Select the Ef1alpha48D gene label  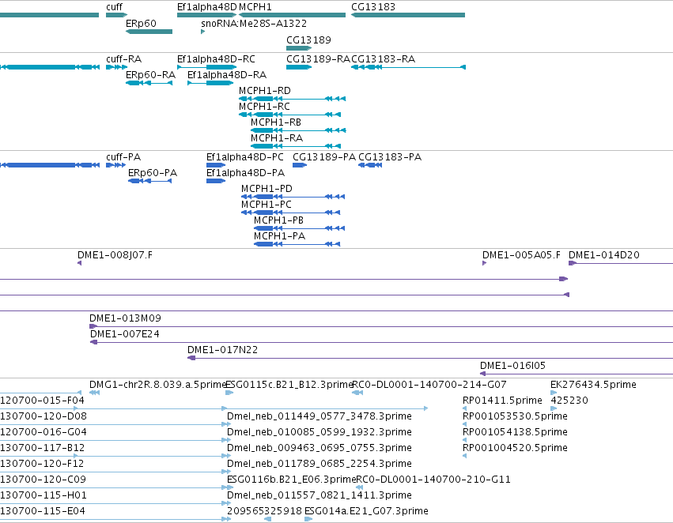pyautogui.click(x=207, y=7)
